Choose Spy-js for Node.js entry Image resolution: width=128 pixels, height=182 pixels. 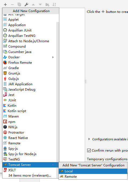(30, 154)
